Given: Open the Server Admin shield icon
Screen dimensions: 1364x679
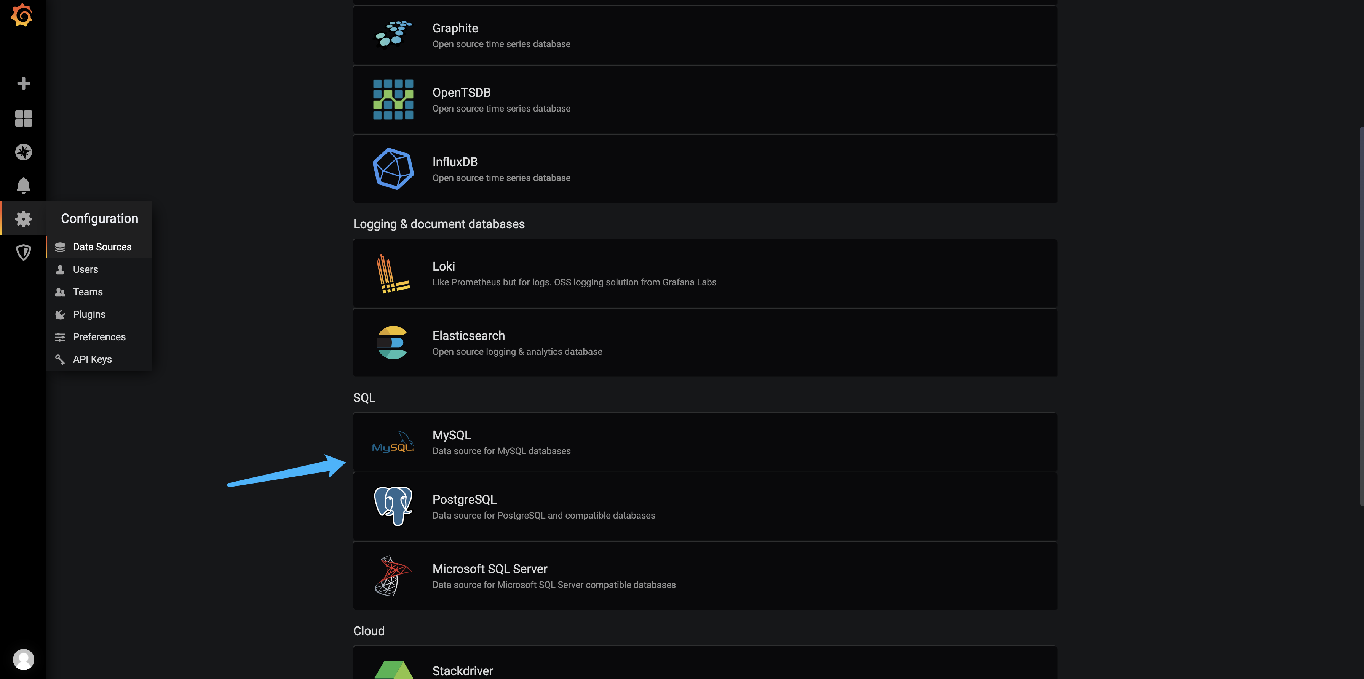Looking at the screenshot, I should pyautogui.click(x=23, y=252).
